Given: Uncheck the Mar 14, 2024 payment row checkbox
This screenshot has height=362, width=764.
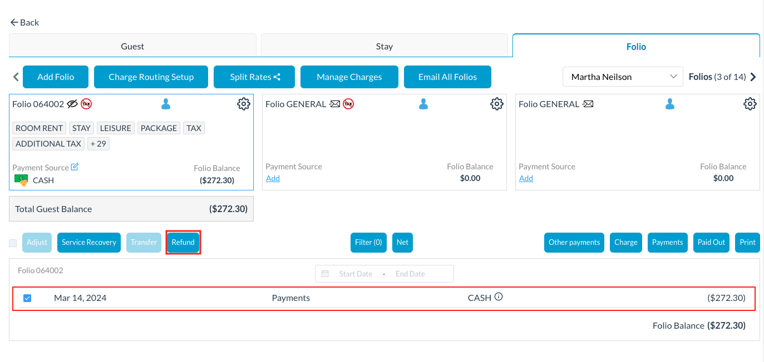Looking at the screenshot, I should (27, 298).
